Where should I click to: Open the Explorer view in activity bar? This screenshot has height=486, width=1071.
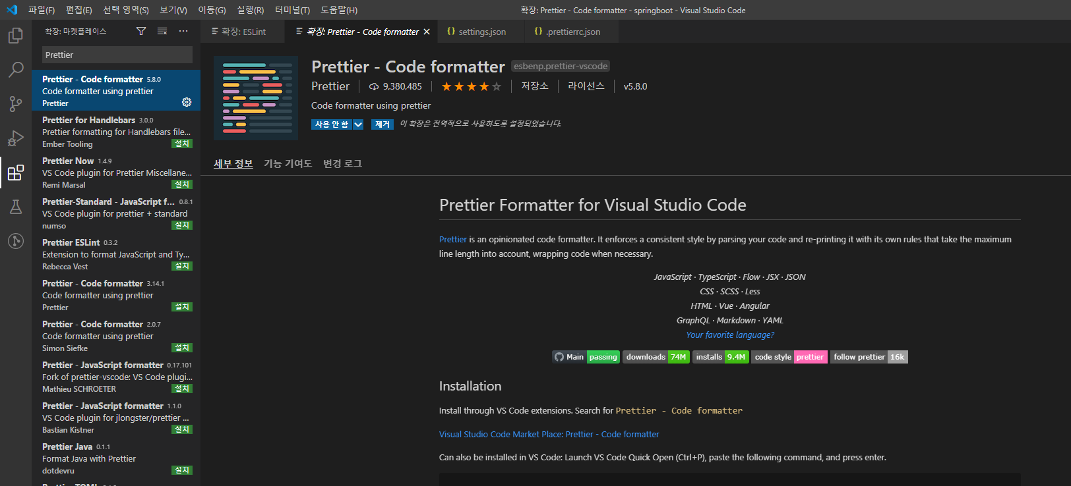pyautogui.click(x=16, y=35)
